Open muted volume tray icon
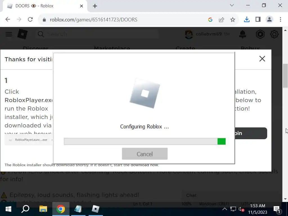288x216 pixels. pyautogui.click(x=241, y=209)
